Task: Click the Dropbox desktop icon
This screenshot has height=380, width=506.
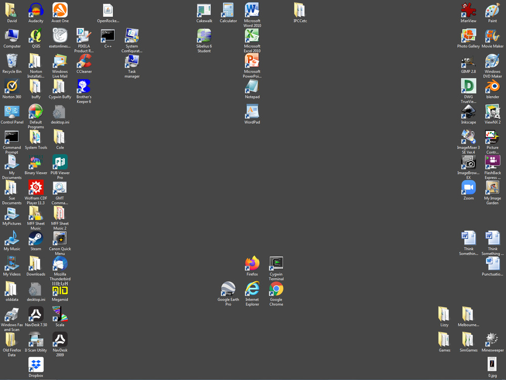Action: (36, 365)
